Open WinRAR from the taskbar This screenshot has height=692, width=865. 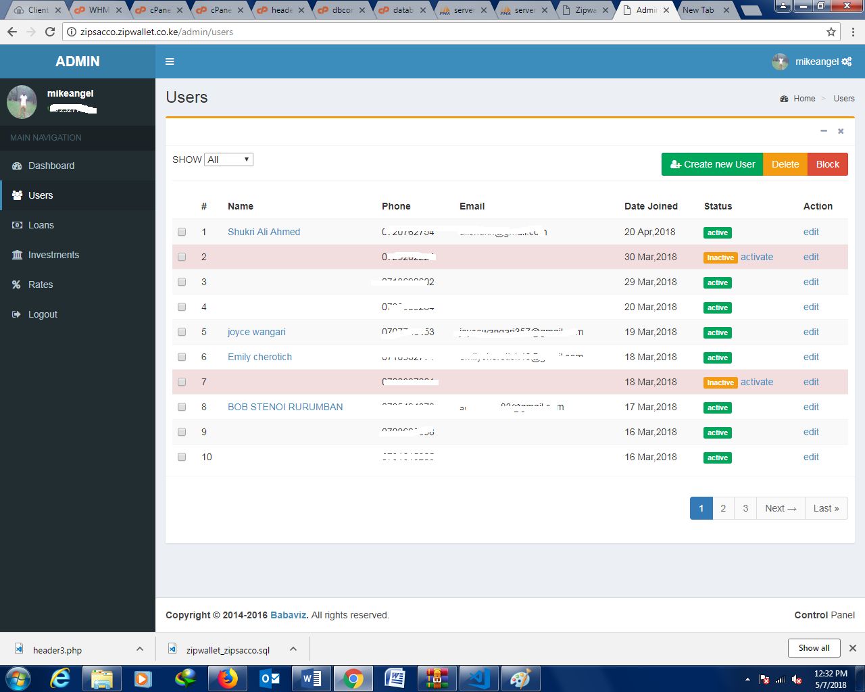(x=437, y=678)
